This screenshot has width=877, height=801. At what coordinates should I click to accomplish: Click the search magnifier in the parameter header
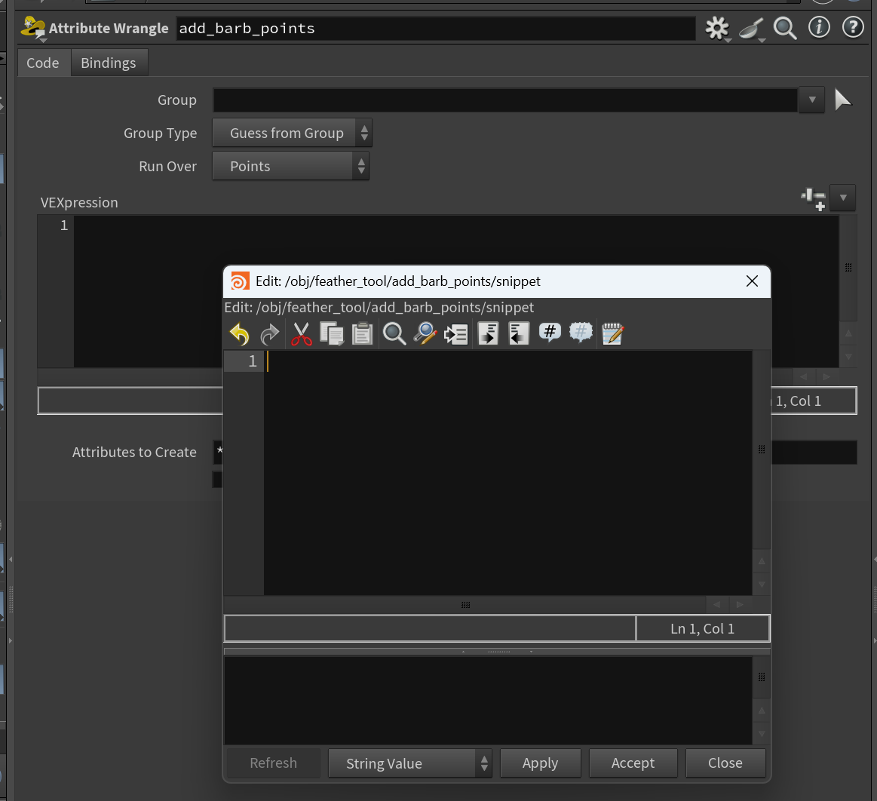tap(785, 28)
